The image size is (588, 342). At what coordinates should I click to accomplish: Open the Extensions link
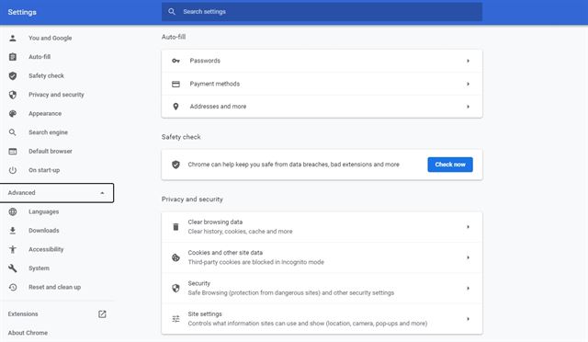click(23, 313)
